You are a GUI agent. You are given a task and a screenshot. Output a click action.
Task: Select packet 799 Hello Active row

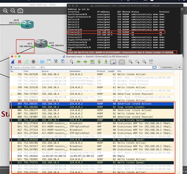coord(92,87)
